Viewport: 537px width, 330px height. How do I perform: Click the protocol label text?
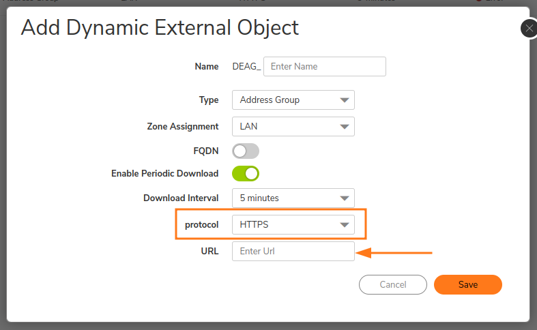[202, 224]
